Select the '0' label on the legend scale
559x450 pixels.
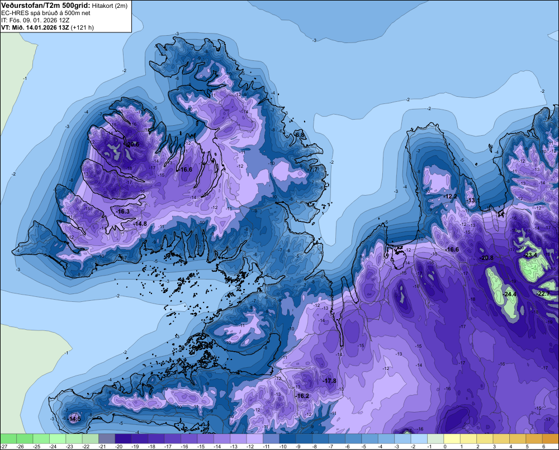click(444, 447)
